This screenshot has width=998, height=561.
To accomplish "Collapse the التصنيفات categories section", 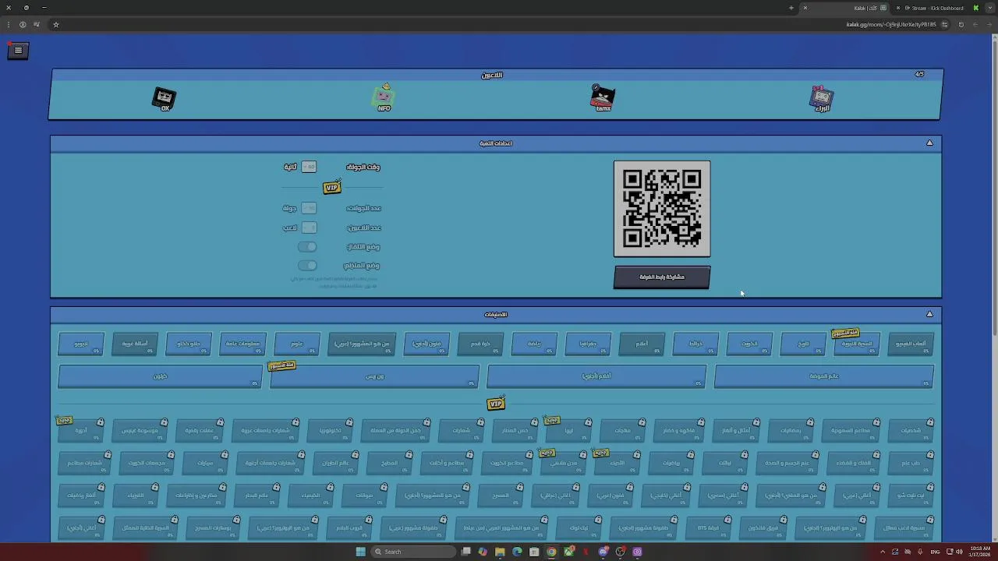I will pos(929,314).
